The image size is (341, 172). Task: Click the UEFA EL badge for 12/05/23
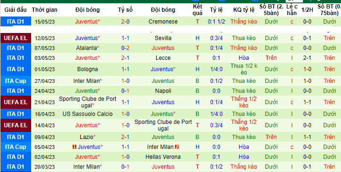(x=16, y=38)
